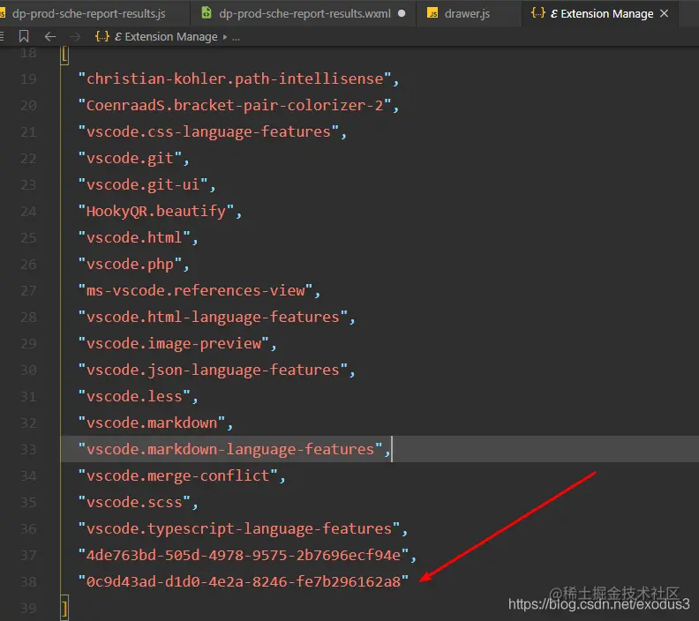Expand breadcrumb ellipsis item
Image resolution: width=699 pixels, height=621 pixels.
pyautogui.click(x=236, y=37)
